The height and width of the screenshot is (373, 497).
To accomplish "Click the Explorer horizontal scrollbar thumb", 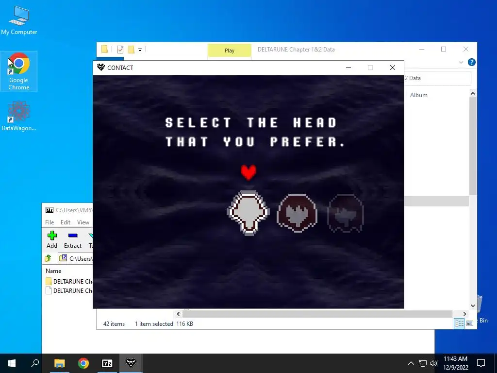I will (317, 314).
